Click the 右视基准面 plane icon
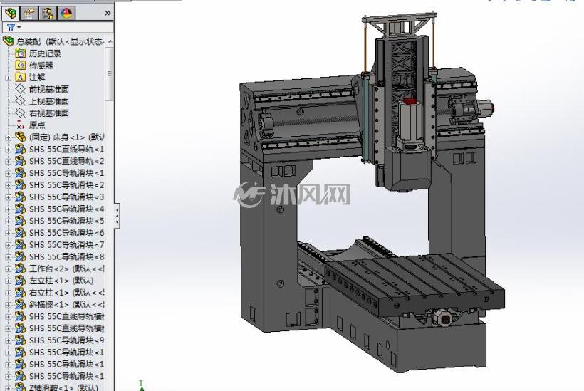Screen dimensions: 584x391 [x=20, y=113]
